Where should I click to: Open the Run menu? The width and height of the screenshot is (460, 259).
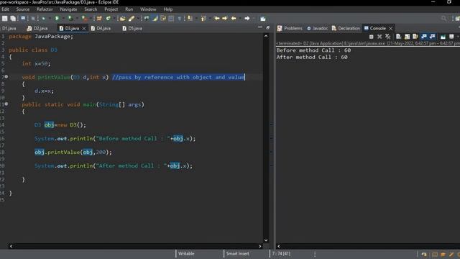[x=129, y=9]
